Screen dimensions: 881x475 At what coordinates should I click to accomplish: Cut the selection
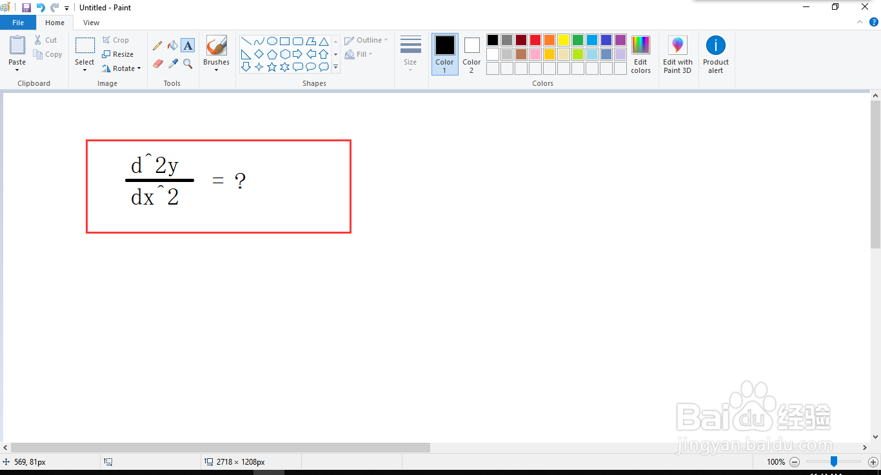[46, 40]
